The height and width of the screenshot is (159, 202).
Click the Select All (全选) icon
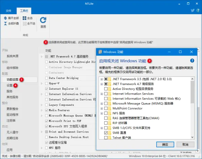click(25, 18)
